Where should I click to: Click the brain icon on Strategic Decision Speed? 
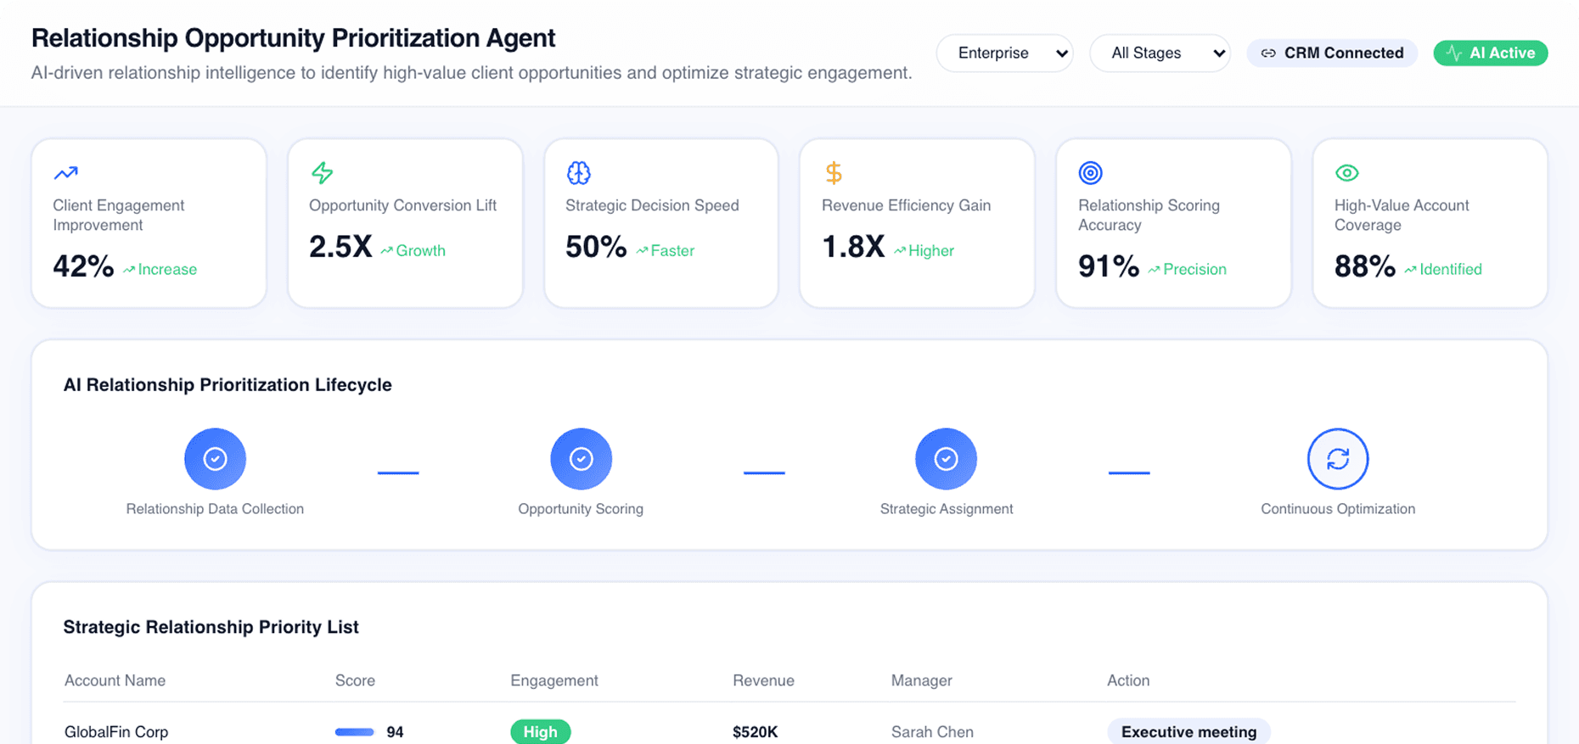point(579,173)
